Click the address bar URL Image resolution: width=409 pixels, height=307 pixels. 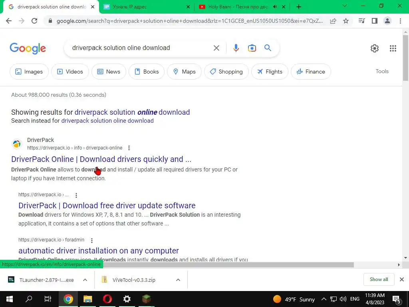pyautogui.click(x=190, y=21)
